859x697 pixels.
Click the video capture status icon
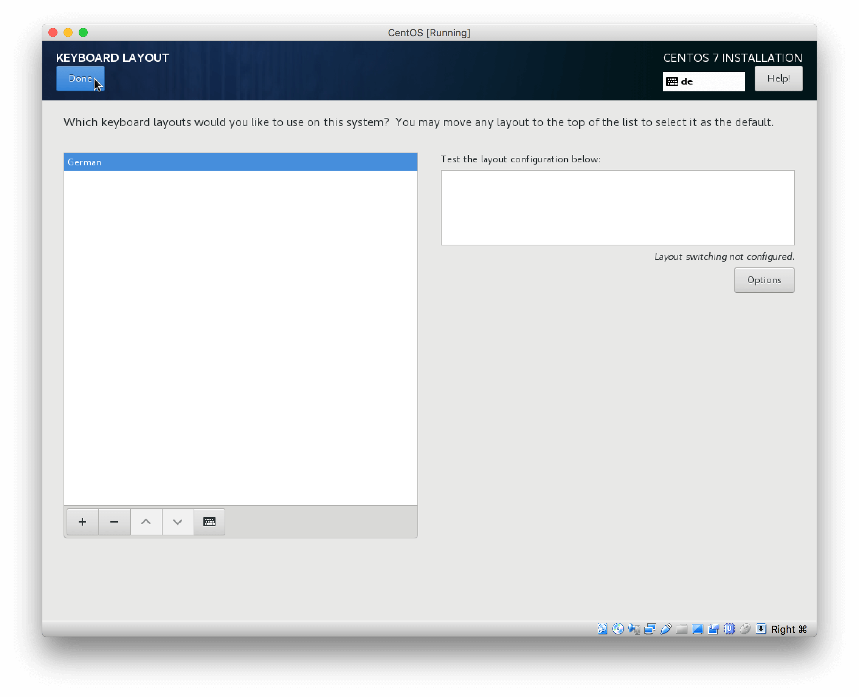tap(713, 629)
